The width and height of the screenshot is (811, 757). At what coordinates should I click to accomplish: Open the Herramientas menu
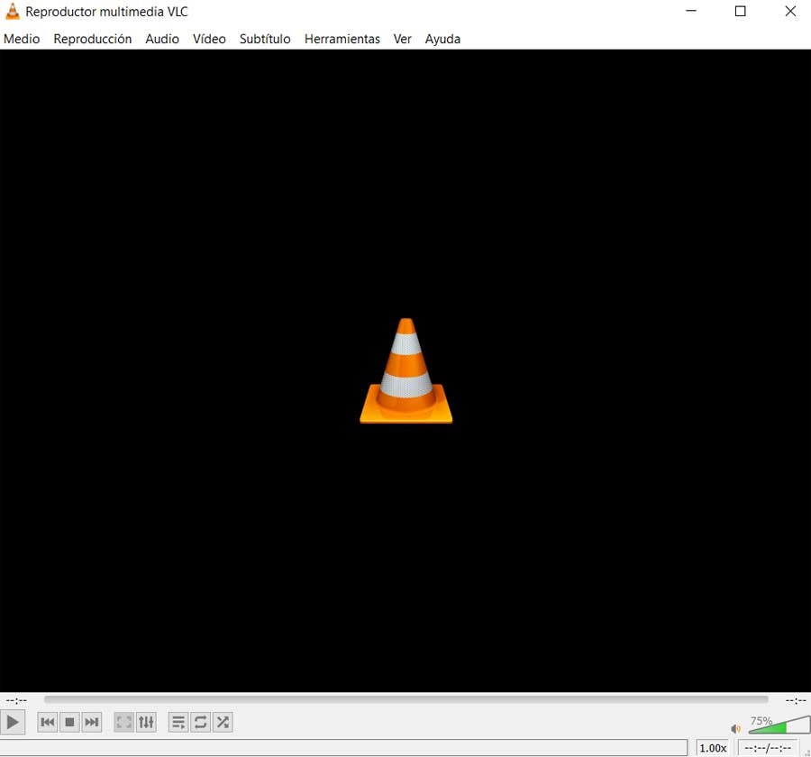(x=342, y=39)
